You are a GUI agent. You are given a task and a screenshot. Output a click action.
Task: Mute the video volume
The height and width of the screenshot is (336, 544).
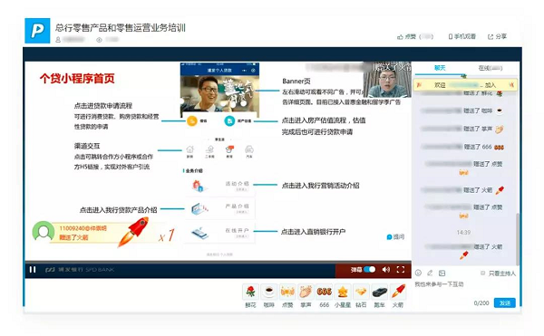pos(386,270)
